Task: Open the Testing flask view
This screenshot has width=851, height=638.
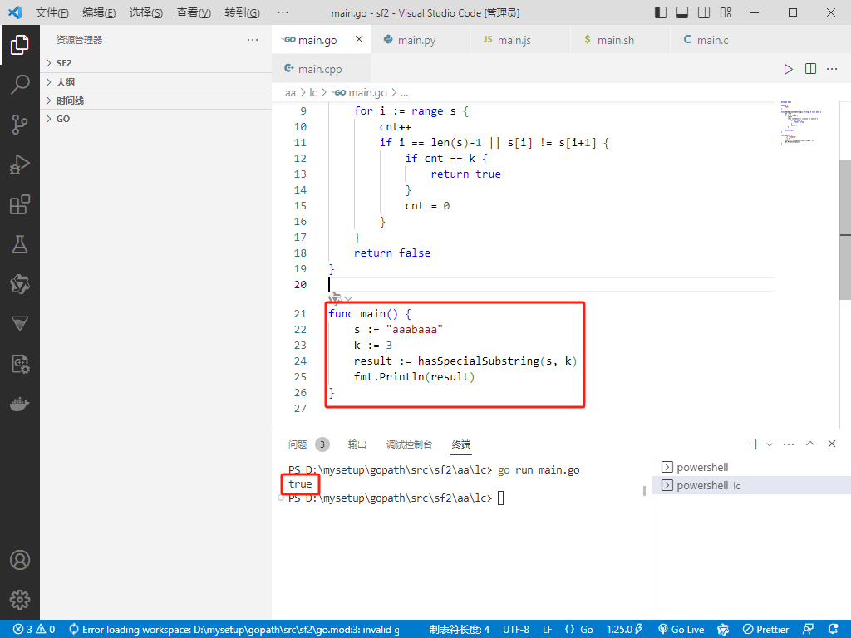Action: pyautogui.click(x=20, y=244)
